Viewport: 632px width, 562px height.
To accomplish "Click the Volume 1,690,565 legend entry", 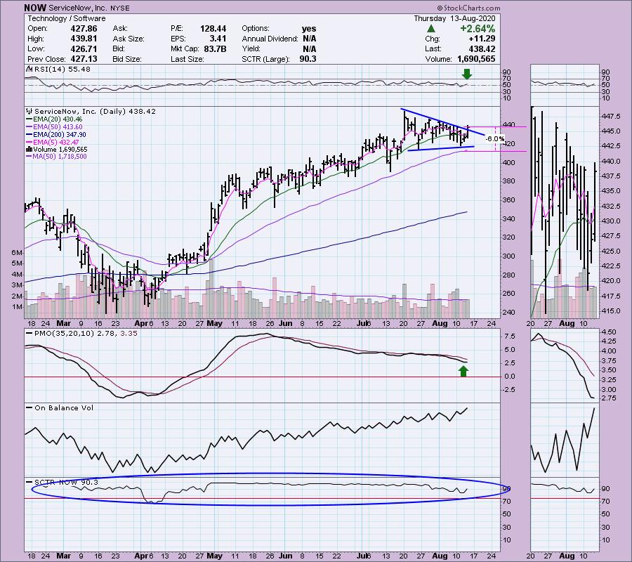I will click(60, 149).
